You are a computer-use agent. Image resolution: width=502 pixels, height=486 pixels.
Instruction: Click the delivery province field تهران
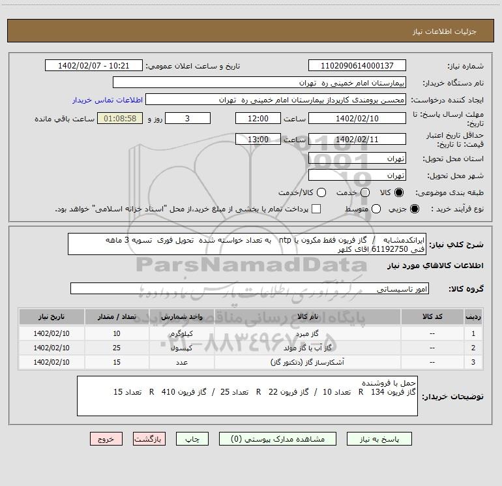357,159
